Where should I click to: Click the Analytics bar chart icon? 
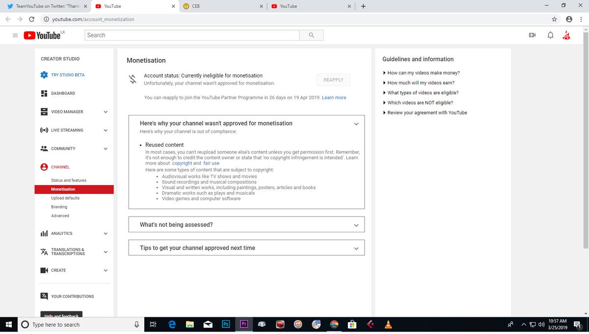coord(44,234)
